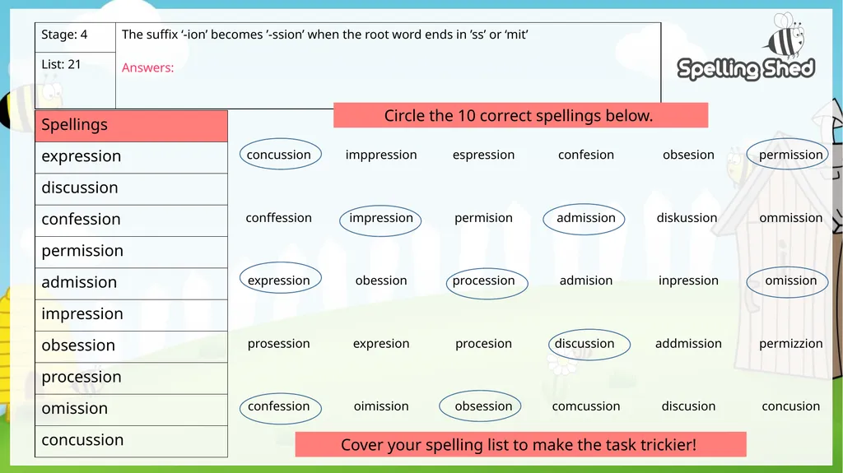Image resolution: width=843 pixels, height=473 pixels.
Task: Click the circled word 'confession' in the grid
Action: point(278,406)
